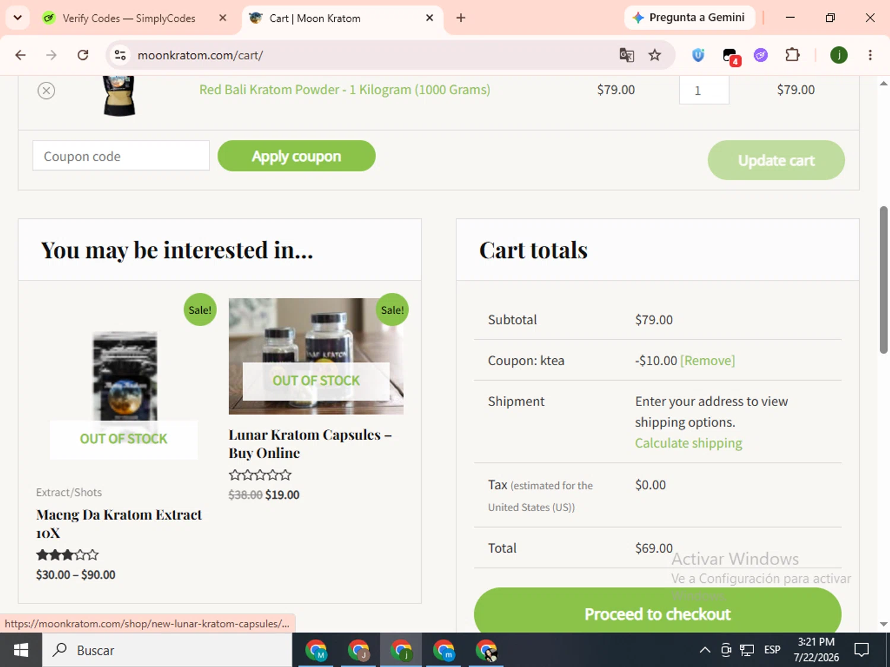Open Red Bali Kratom Powder product link

345,90
